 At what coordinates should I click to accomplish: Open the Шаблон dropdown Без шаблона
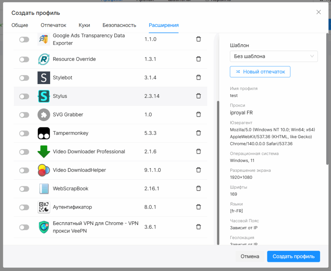pyautogui.click(x=273, y=56)
